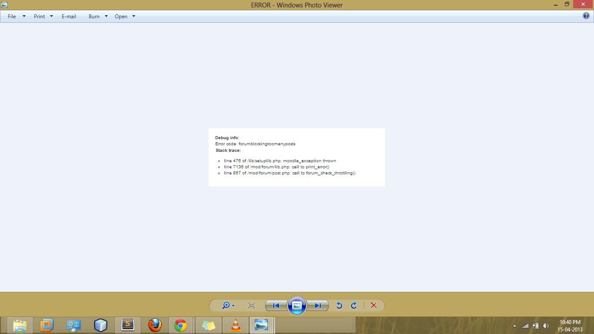
Task: Click the battery power tray icon
Action: pyautogui.click(x=536, y=326)
